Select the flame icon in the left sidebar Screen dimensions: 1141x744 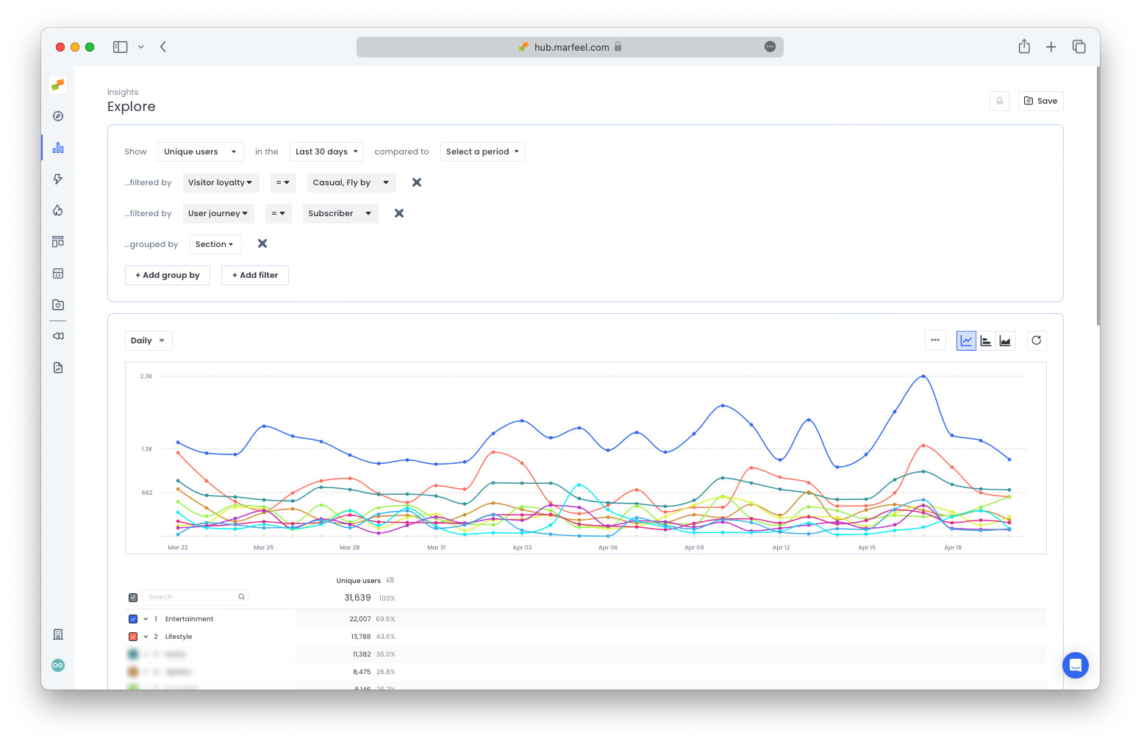click(x=57, y=210)
